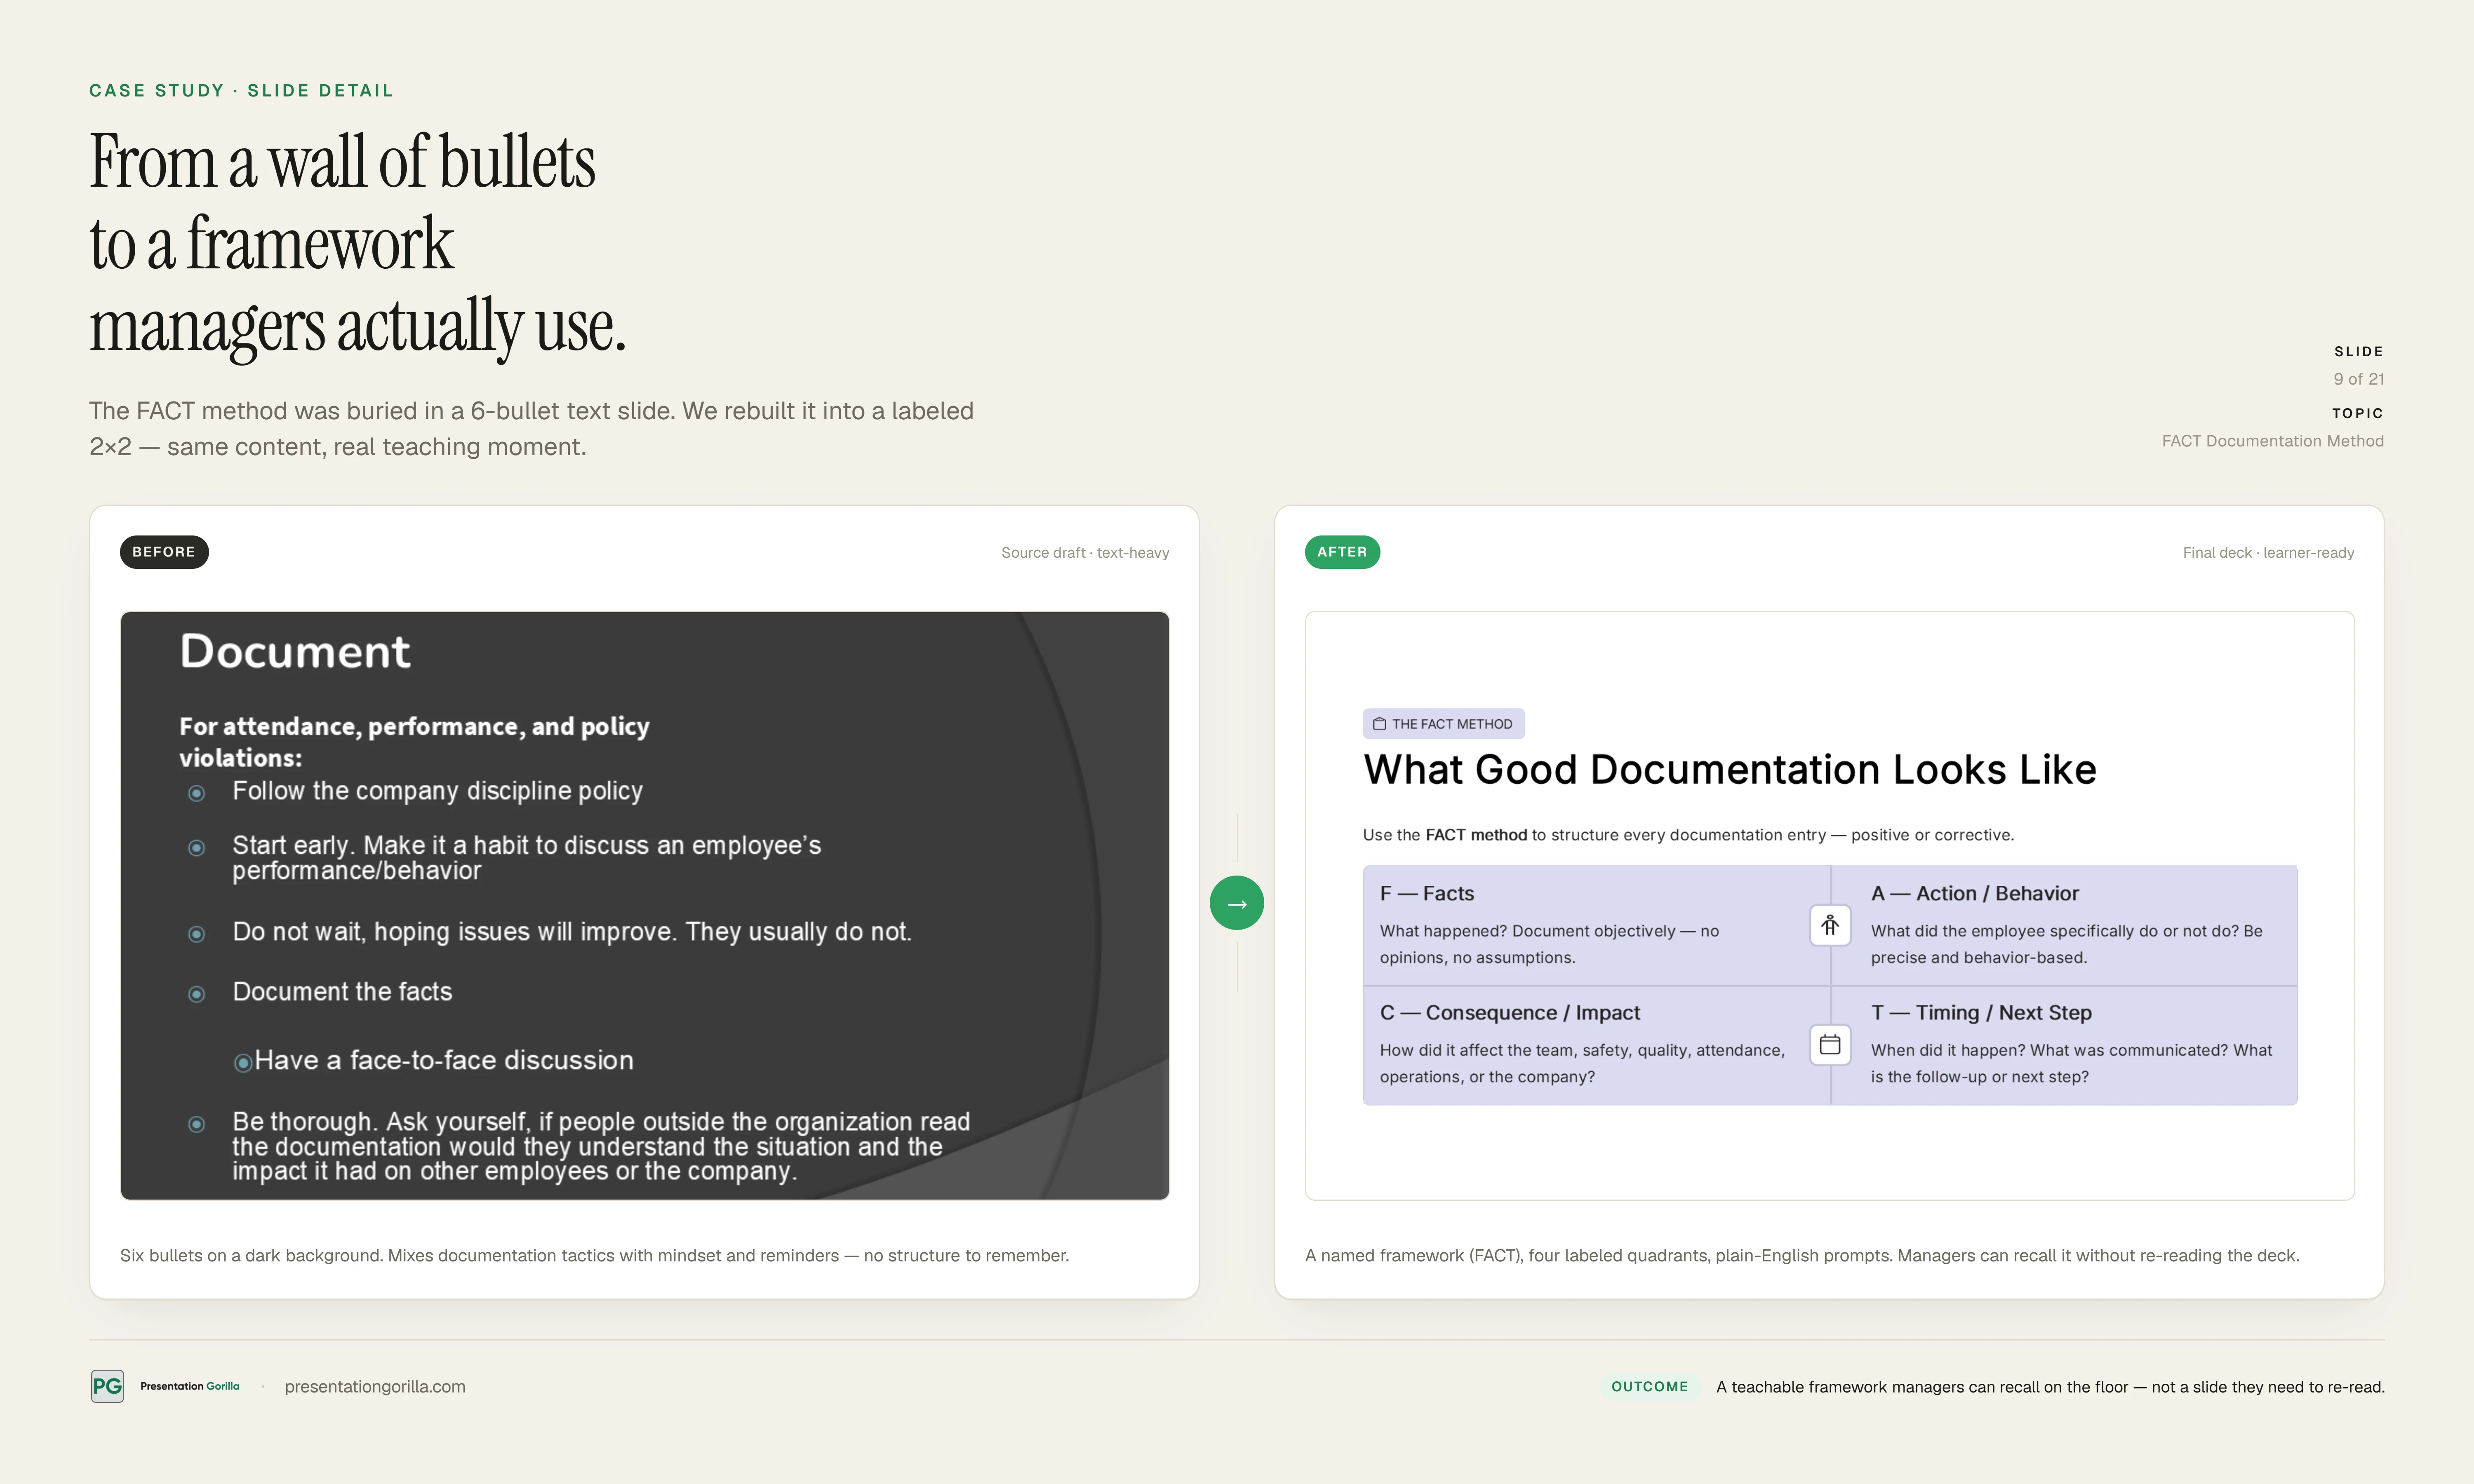Click 'What did the employee specifically do' description

click(2066, 944)
